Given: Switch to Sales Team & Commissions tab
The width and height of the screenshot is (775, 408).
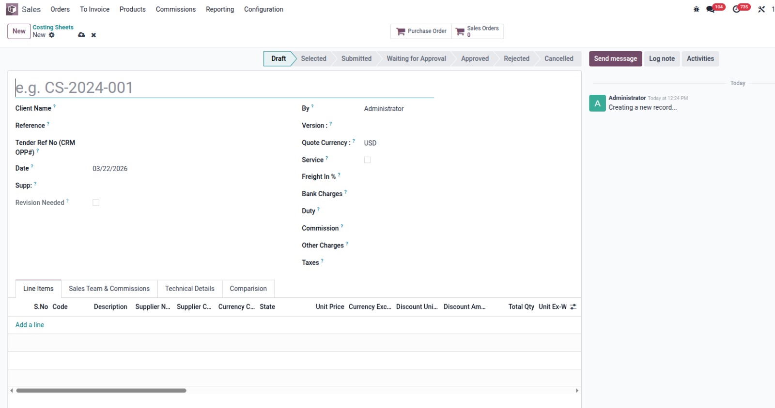Looking at the screenshot, I should [x=109, y=289].
